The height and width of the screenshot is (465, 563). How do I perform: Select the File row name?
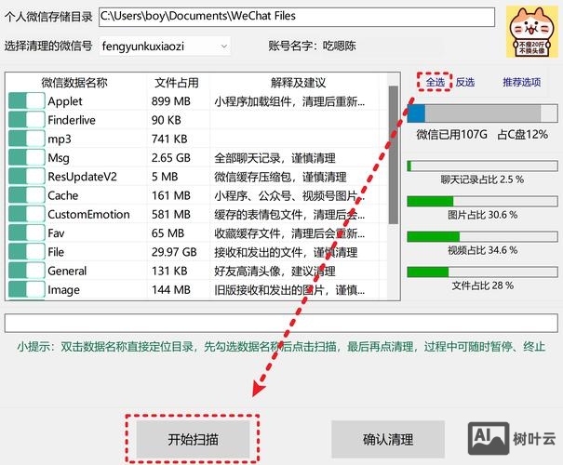pyautogui.click(x=56, y=252)
